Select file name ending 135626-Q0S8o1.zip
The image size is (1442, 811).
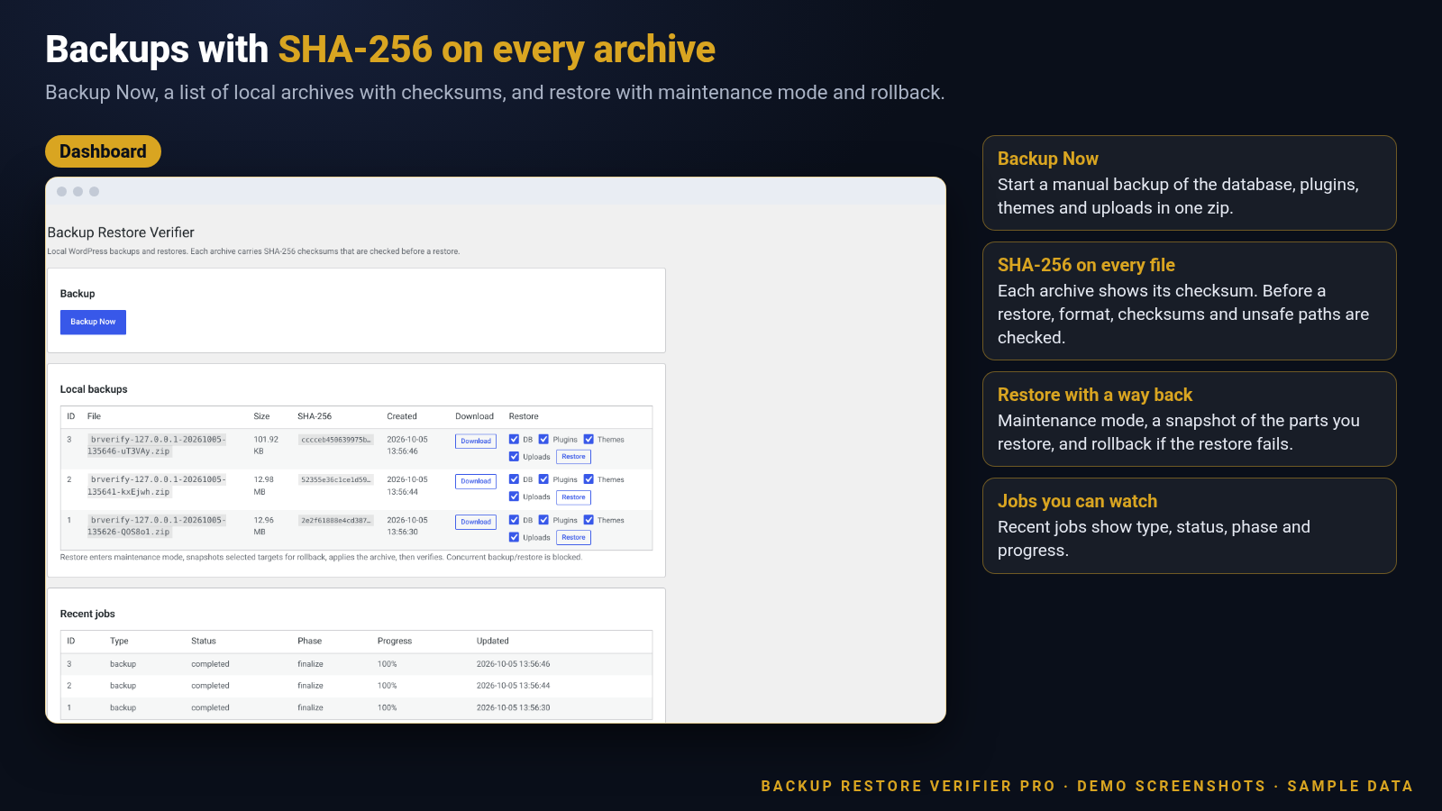click(x=157, y=525)
